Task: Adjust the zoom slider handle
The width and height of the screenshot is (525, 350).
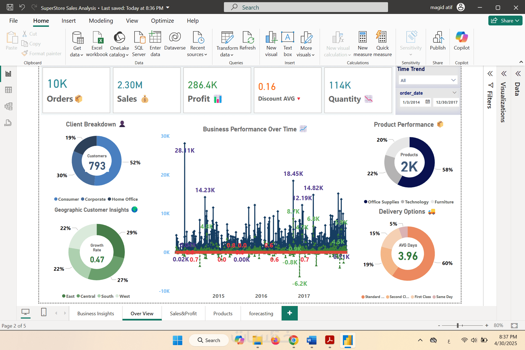Action: pyautogui.click(x=457, y=325)
